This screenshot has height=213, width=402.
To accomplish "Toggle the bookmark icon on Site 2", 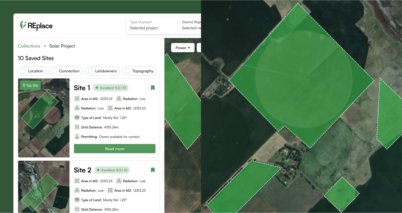I will (x=153, y=170).
